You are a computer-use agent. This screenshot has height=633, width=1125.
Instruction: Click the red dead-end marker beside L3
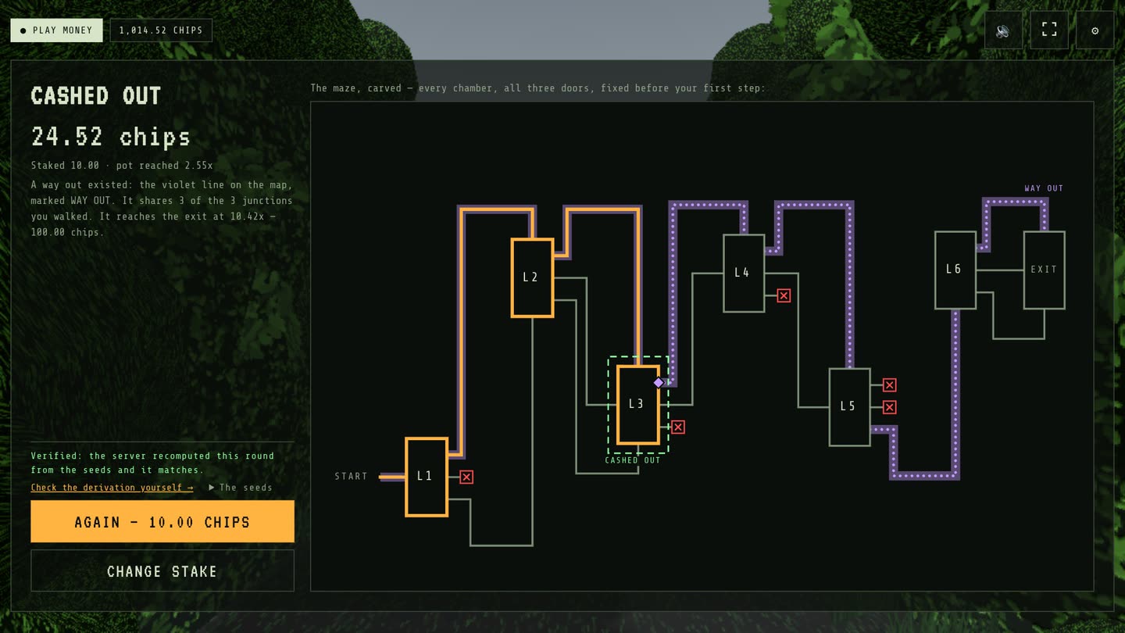click(678, 427)
